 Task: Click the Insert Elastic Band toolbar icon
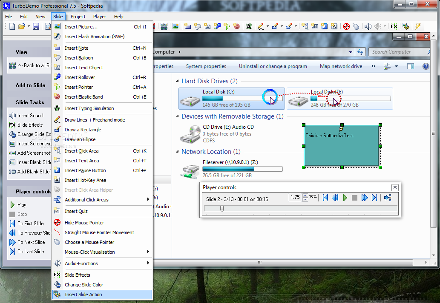point(236,26)
